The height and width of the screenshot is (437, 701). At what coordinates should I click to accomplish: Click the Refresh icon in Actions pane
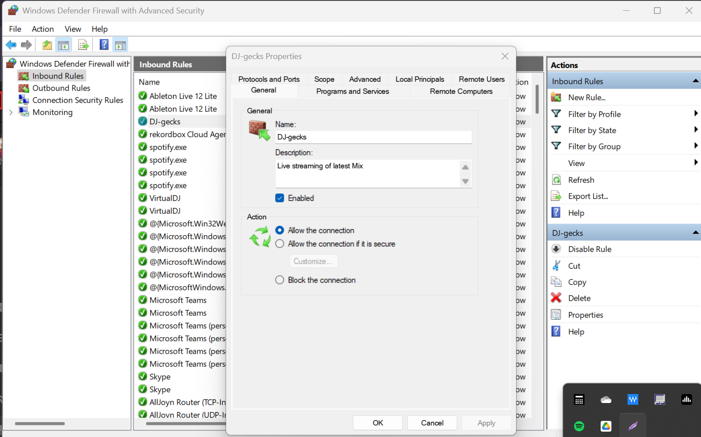pyautogui.click(x=556, y=180)
